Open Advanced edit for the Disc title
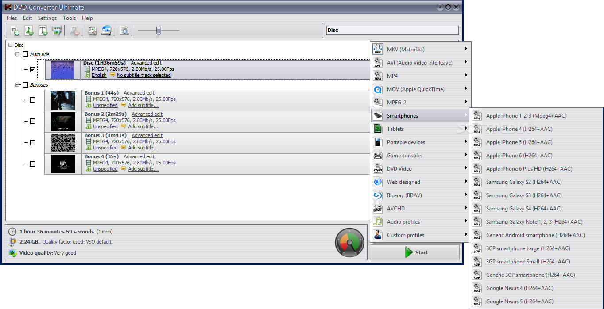Image resolution: width=604 pixels, height=309 pixels. click(146, 63)
